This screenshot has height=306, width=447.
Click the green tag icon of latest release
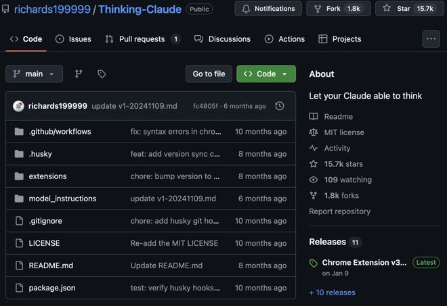(314, 263)
